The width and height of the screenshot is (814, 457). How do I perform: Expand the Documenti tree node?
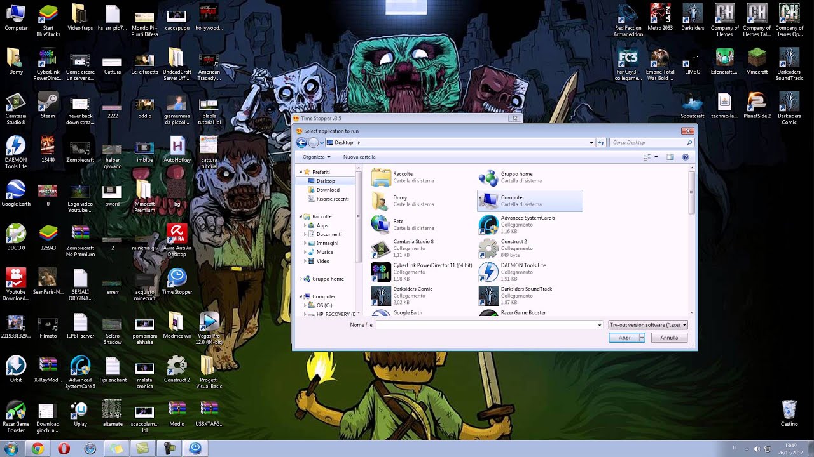coord(305,234)
